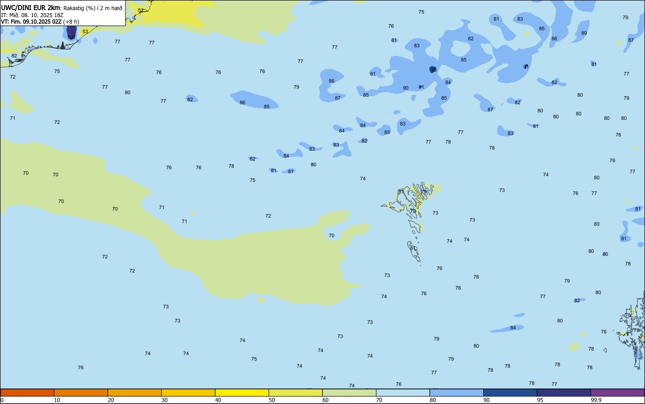Pick the 40–50 bright yellow legend swatch
The height and width of the screenshot is (404, 645).
[x=242, y=392]
